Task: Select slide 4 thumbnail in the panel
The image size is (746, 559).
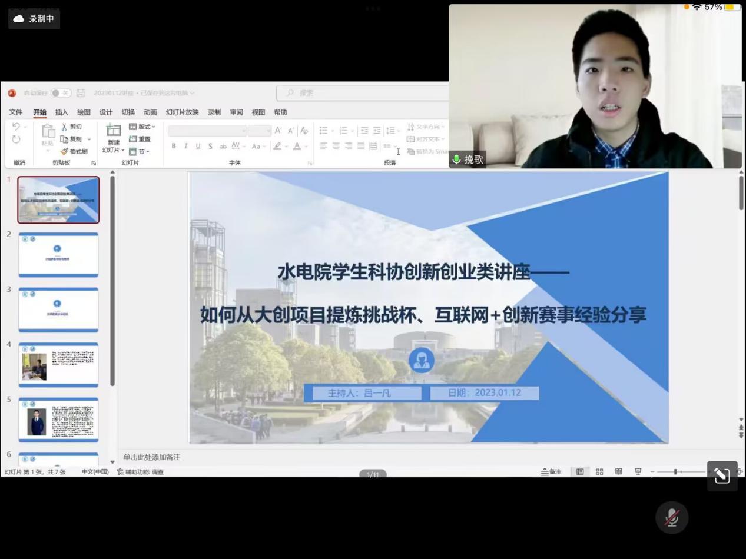Action: tap(58, 365)
